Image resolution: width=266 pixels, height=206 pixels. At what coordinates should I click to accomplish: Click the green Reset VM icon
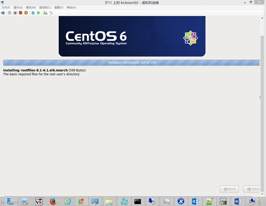(38, 13)
